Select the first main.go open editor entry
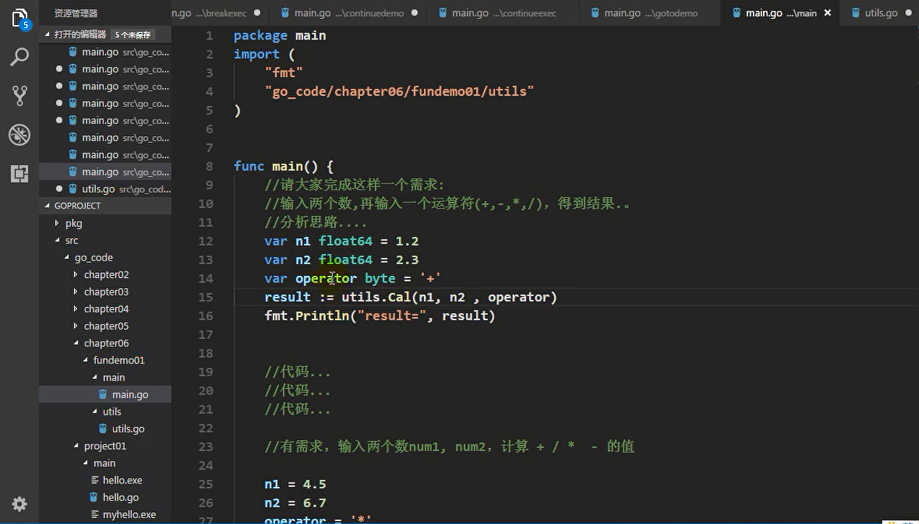919x524 pixels. coord(105,52)
